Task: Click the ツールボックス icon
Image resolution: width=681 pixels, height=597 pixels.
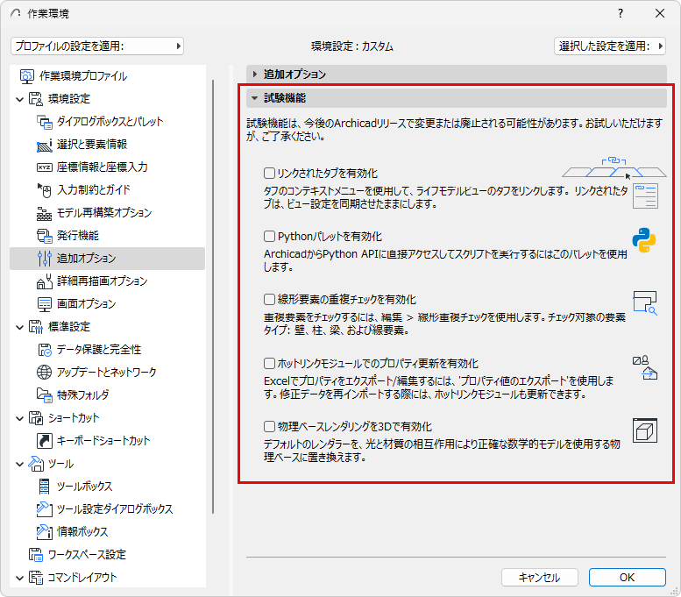Action: 45,487
